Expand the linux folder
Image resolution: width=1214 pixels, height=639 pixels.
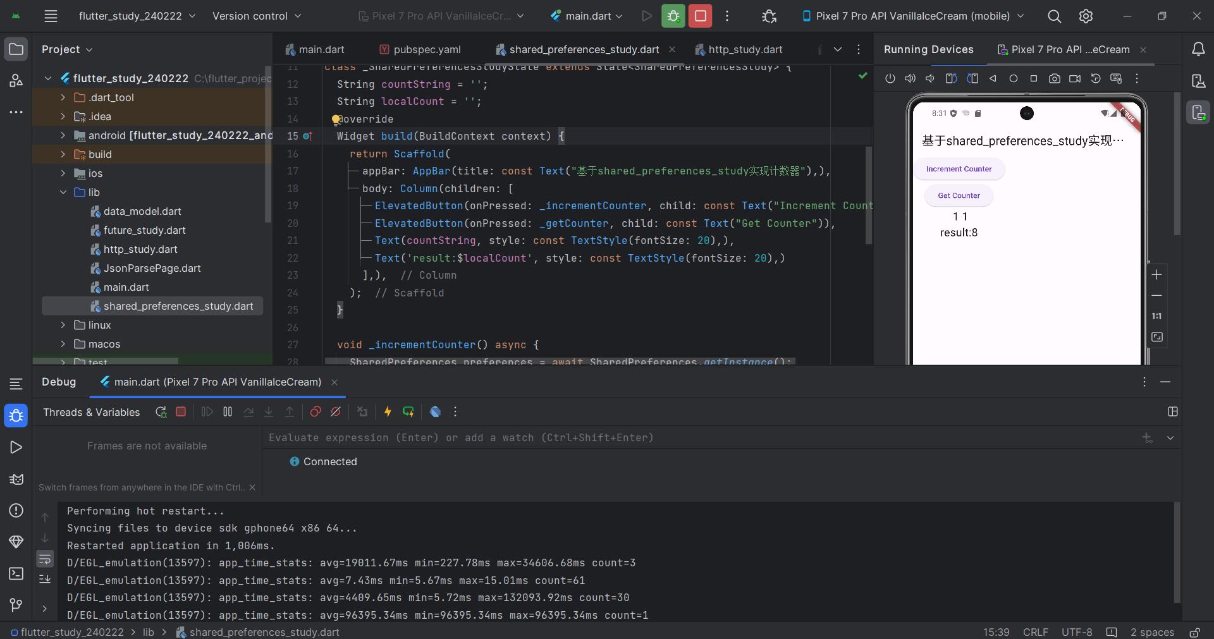click(63, 325)
